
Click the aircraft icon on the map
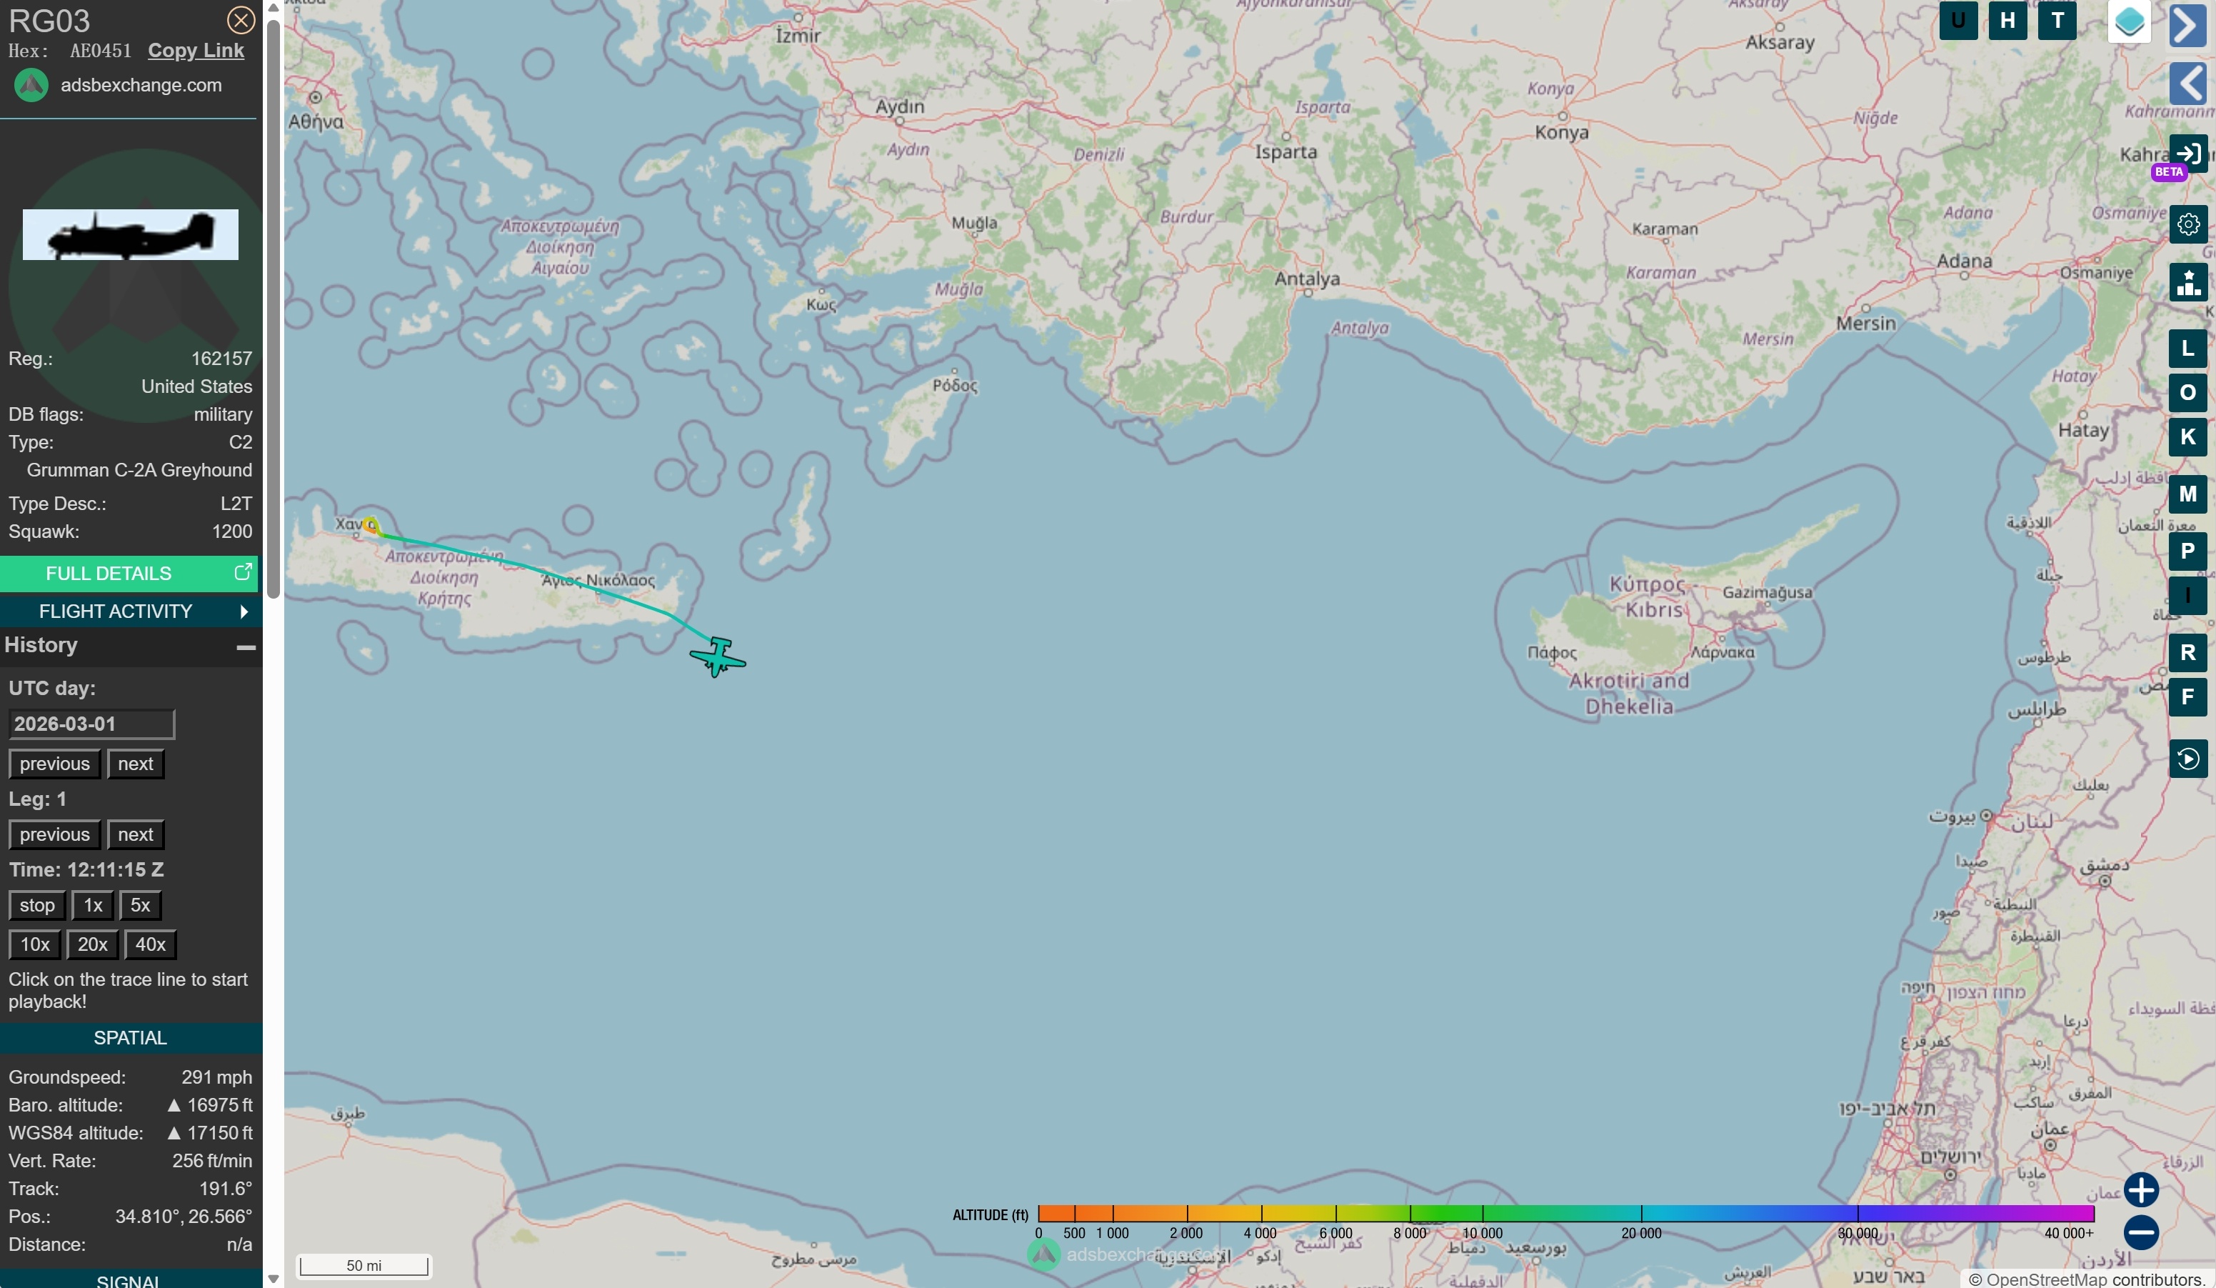tap(718, 657)
